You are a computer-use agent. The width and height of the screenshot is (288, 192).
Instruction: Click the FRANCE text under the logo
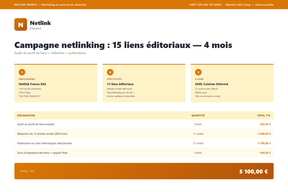click(35, 29)
